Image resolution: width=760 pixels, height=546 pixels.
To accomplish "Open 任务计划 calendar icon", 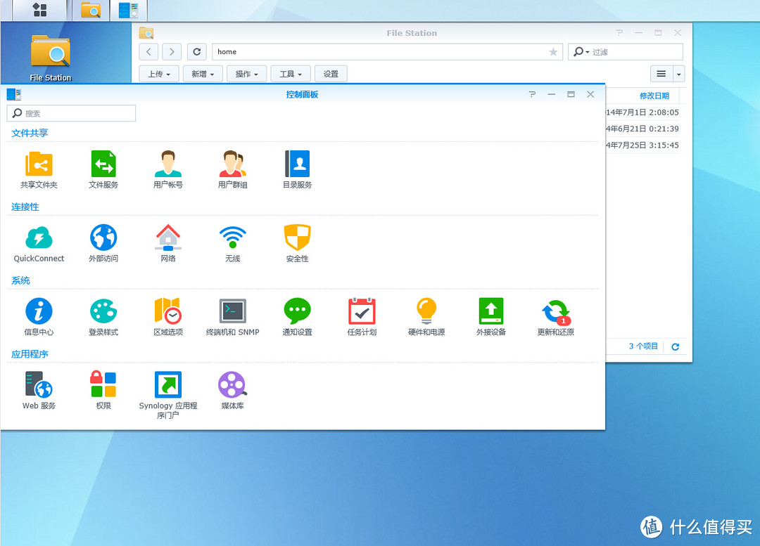I will tap(362, 316).
